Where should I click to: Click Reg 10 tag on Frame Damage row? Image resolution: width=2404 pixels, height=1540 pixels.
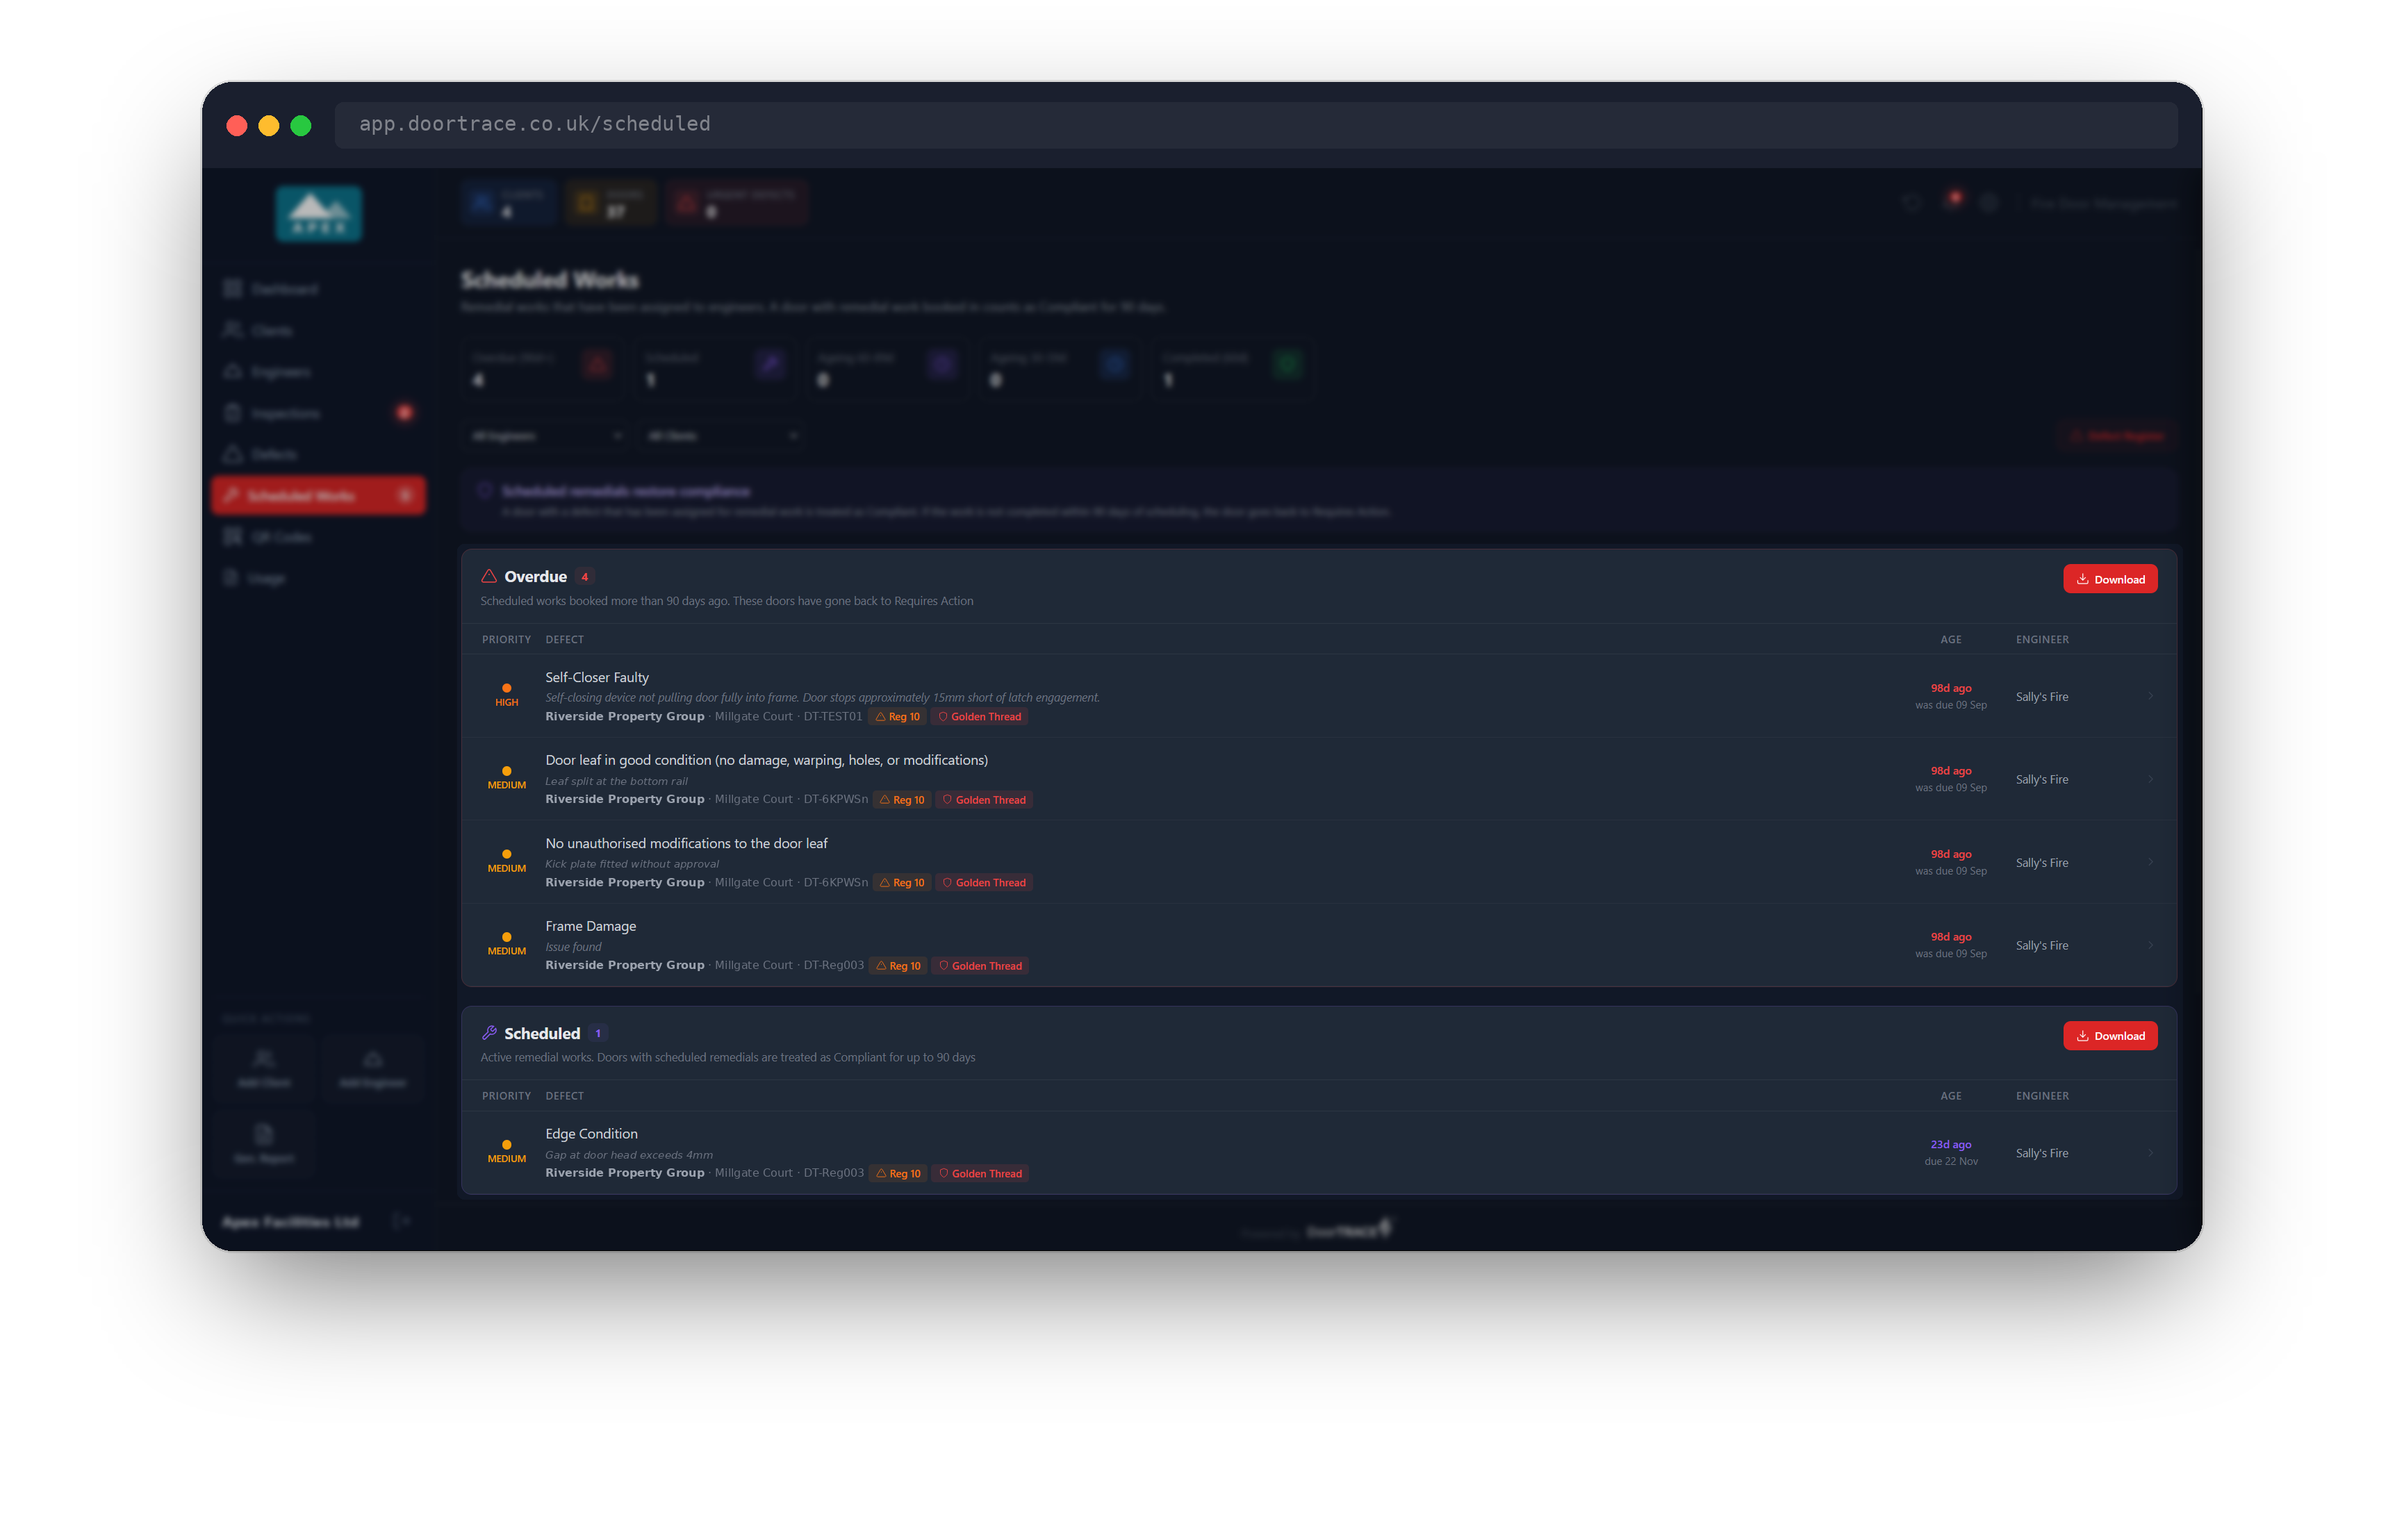[898, 966]
